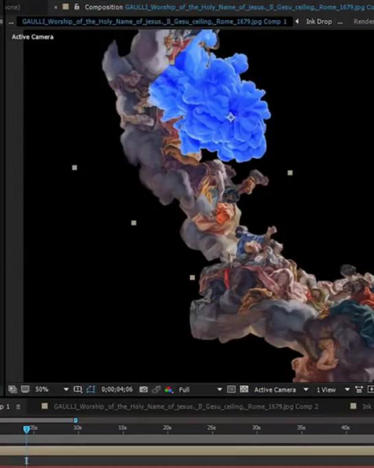Screen dimensions: 374x468
Task: Click the 40s mark on the time ruler
Action: coord(345,428)
